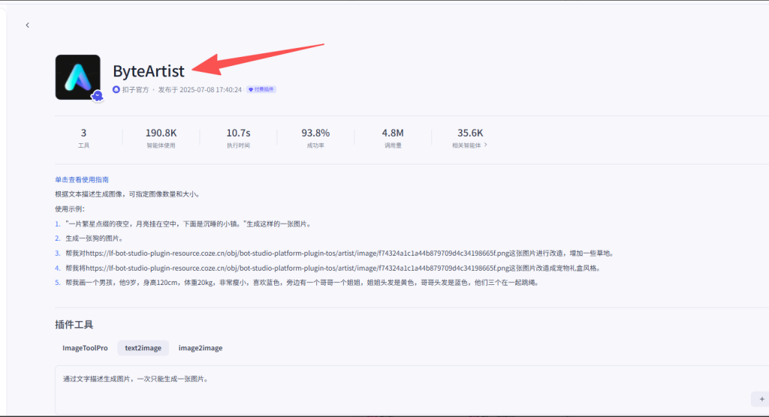Click the 根据文本描述生成图像 description line
769x417 pixels.
pyautogui.click(x=128, y=194)
